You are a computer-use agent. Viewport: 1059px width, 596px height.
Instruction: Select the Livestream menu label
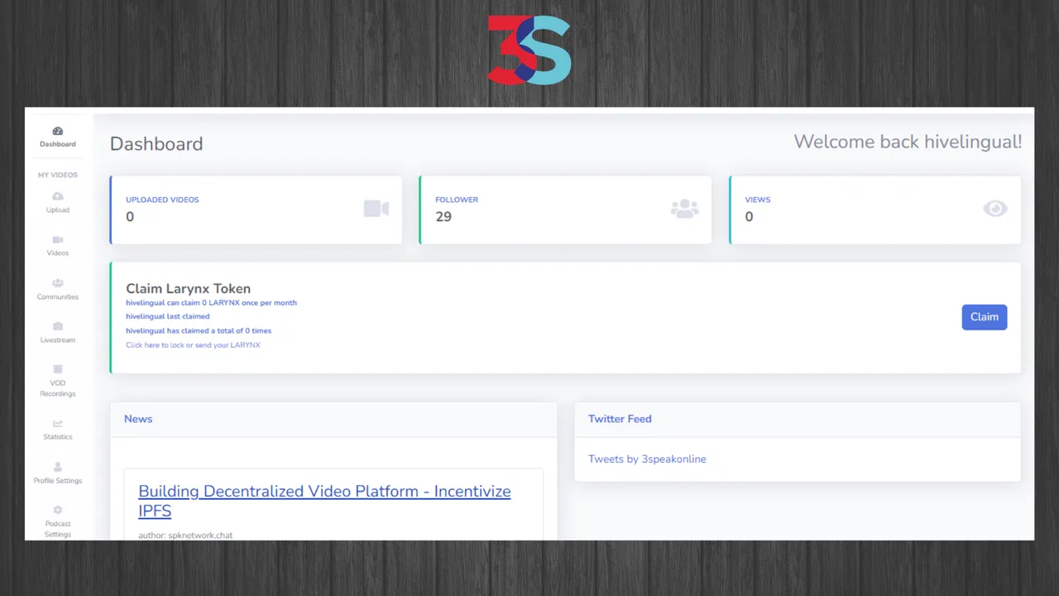(x=58, y=340)
